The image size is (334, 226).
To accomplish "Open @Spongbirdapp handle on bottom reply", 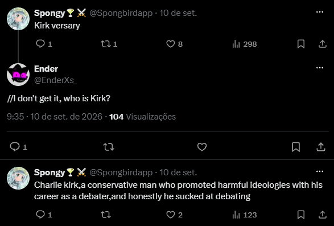I will [x=121, y=172].
